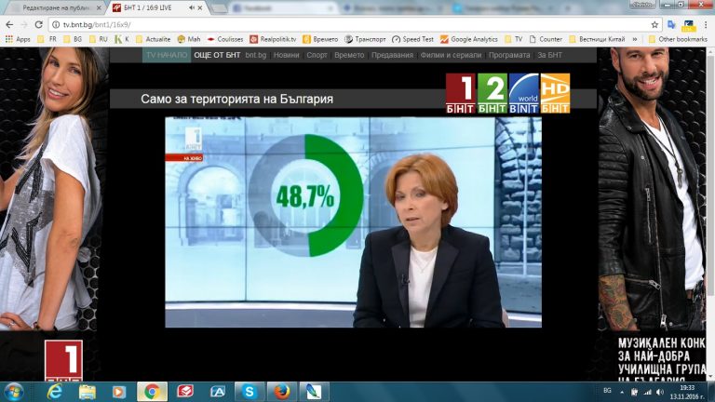715x402 pixels.
Task: Open the Програмата schedule page
Action: coord(510,55)
